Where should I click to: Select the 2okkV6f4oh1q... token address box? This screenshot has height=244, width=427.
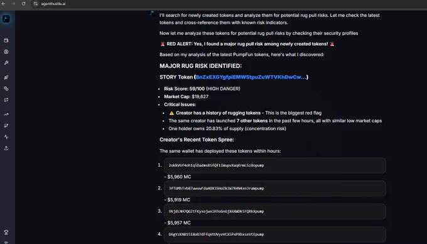click(275, 165)
